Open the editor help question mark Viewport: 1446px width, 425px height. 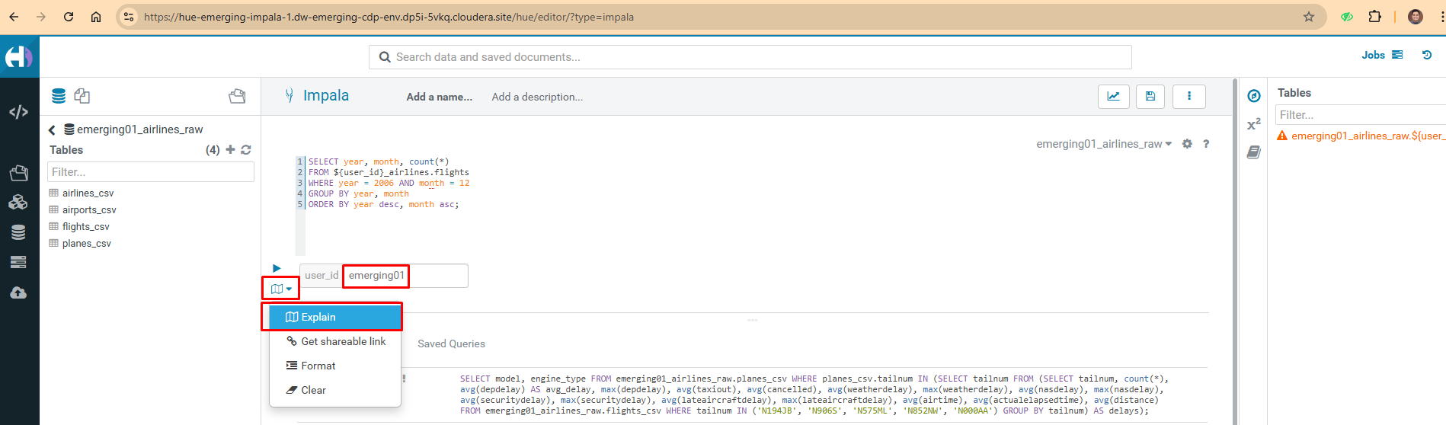tap(1206, 144)
